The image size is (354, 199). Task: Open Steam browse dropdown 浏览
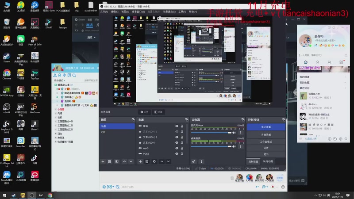coord(91,38)
